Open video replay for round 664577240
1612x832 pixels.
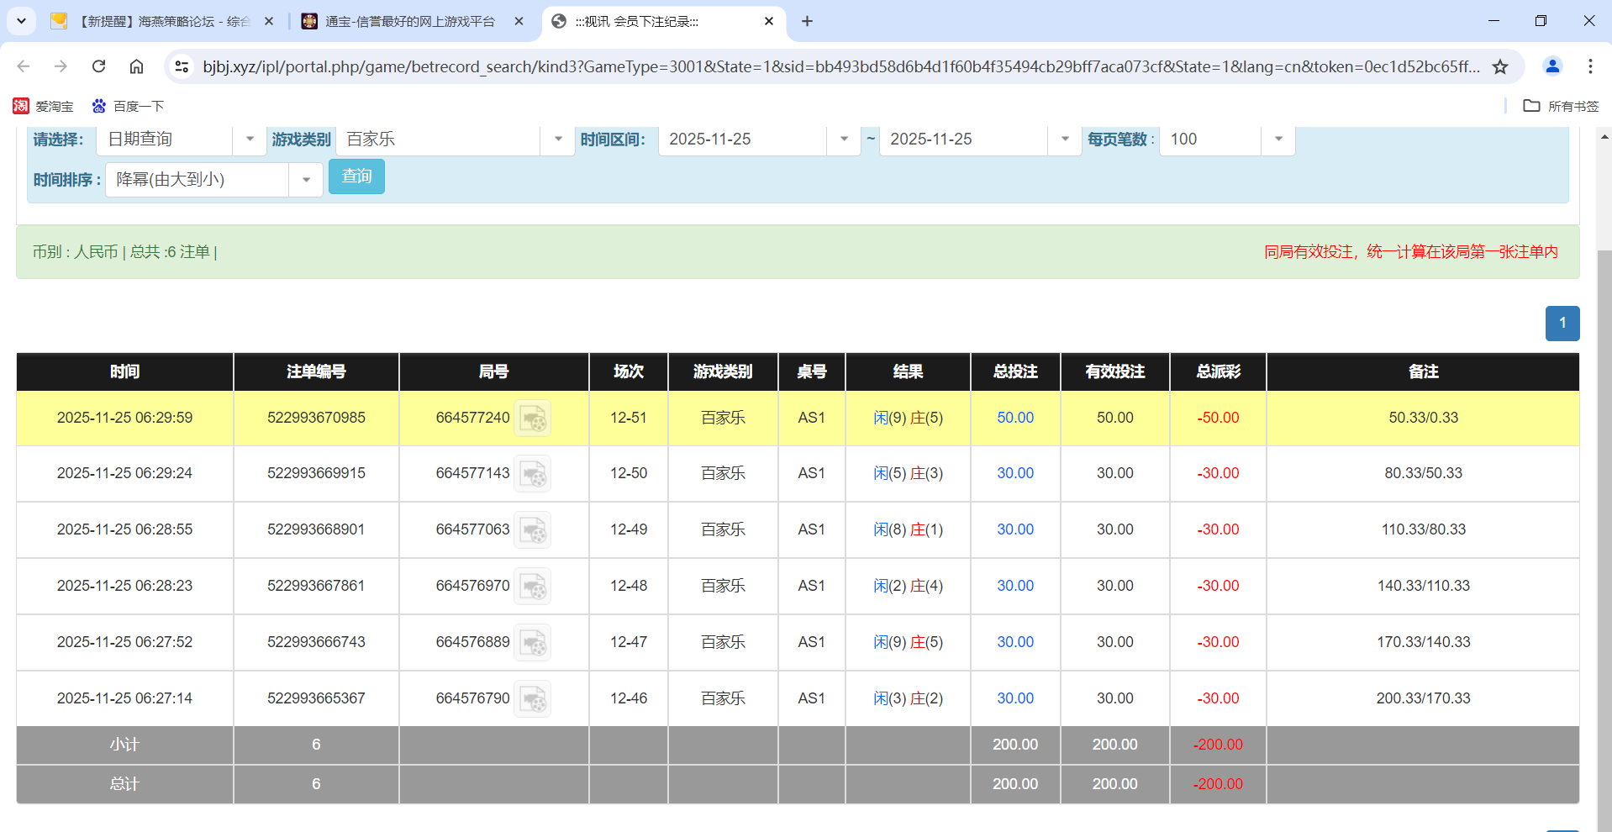(x=533, y=418)
